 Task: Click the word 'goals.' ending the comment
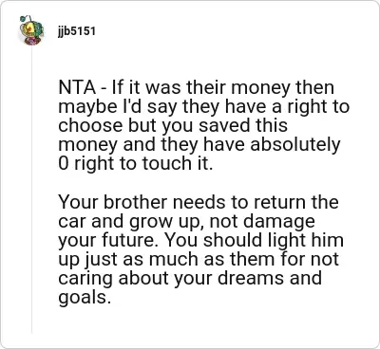[85, 298]
